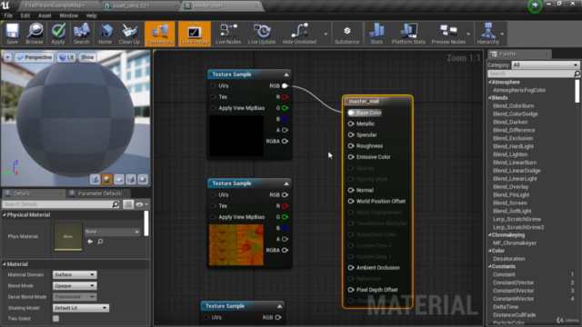Open Hide Unrelated options arrow
The width and height of the screenshot is (582, 327).
(x=326, y=34)
